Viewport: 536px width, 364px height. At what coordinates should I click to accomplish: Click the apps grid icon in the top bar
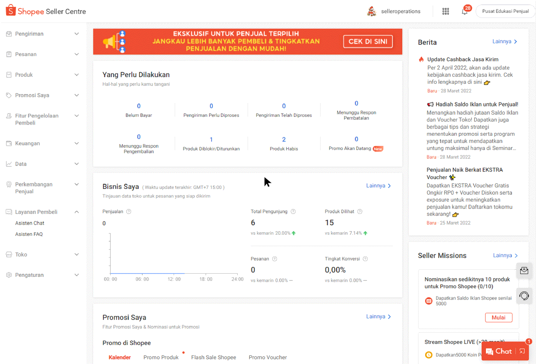tap(446, 11)
